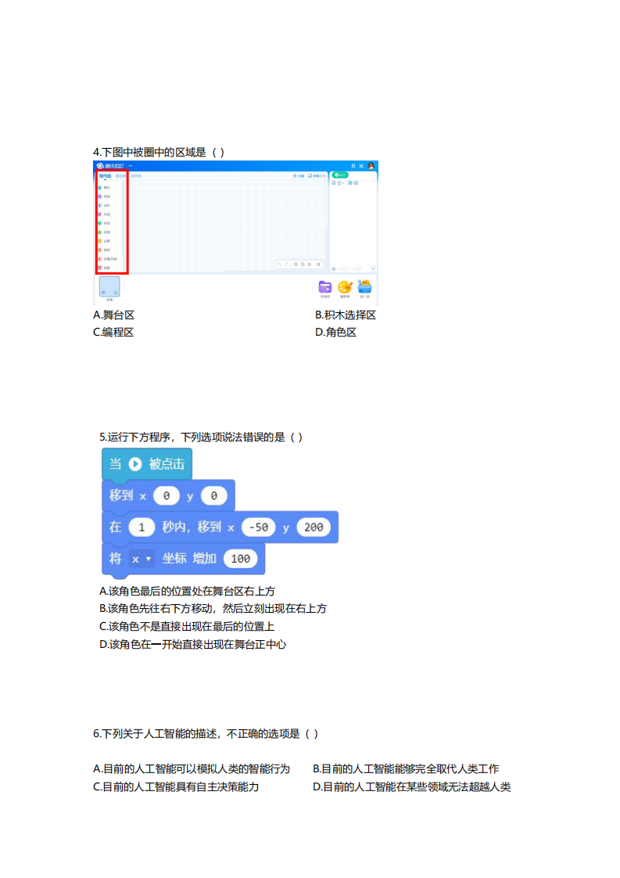This screenshot has height=878, width=620.
Task: Click the 100 value in 坐标增加 block
Action: click(241, 558)
